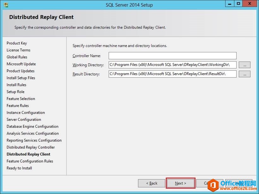The image size is (259, 194).
Task: Click Instance Configuration step
Action: 26,113
